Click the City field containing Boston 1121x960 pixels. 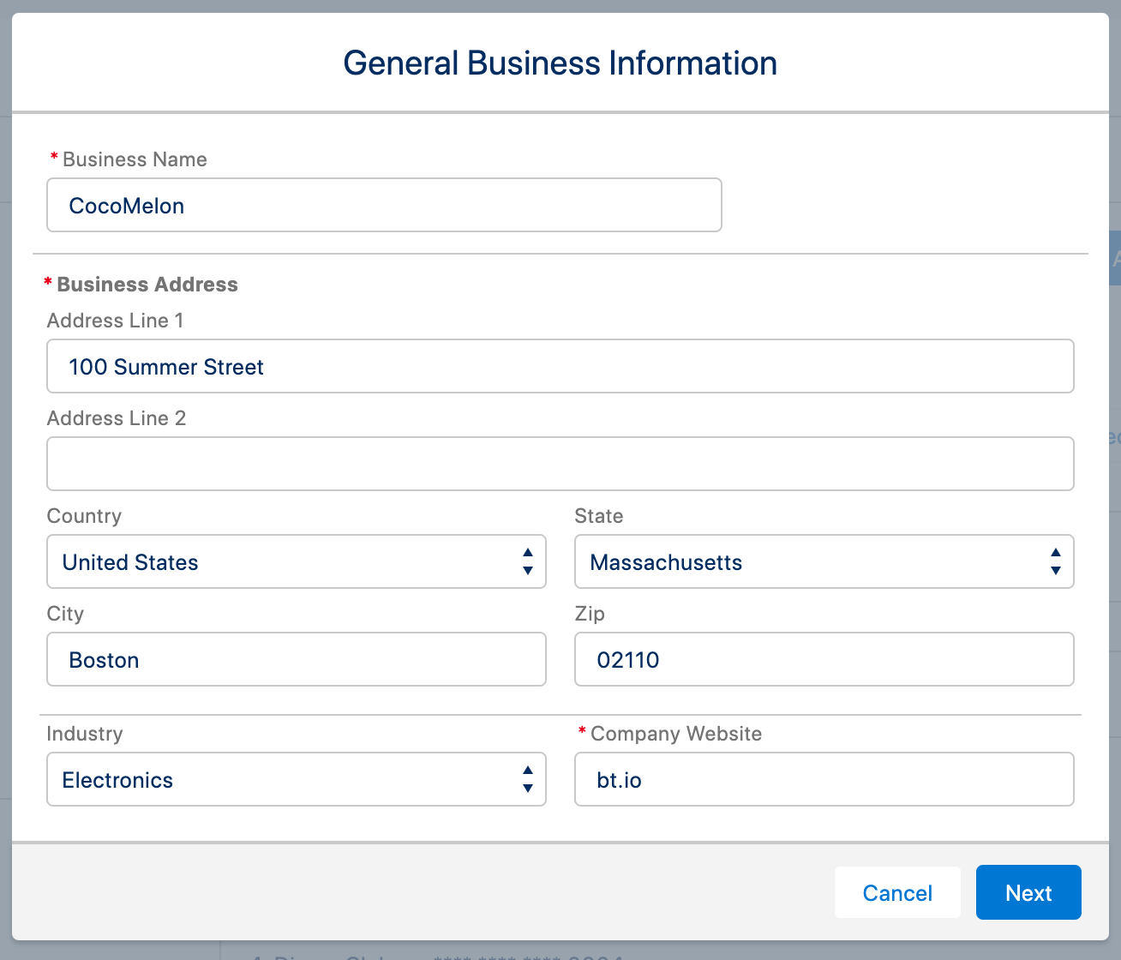pos(296,659)
